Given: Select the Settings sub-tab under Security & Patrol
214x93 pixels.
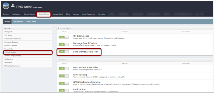Looking at the screenshot, I should tap(7, 22).
